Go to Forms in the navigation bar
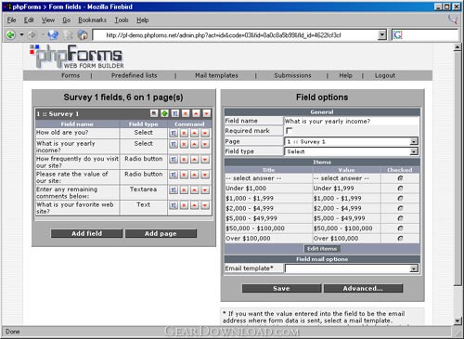The image size is (464, 339). 71,75
